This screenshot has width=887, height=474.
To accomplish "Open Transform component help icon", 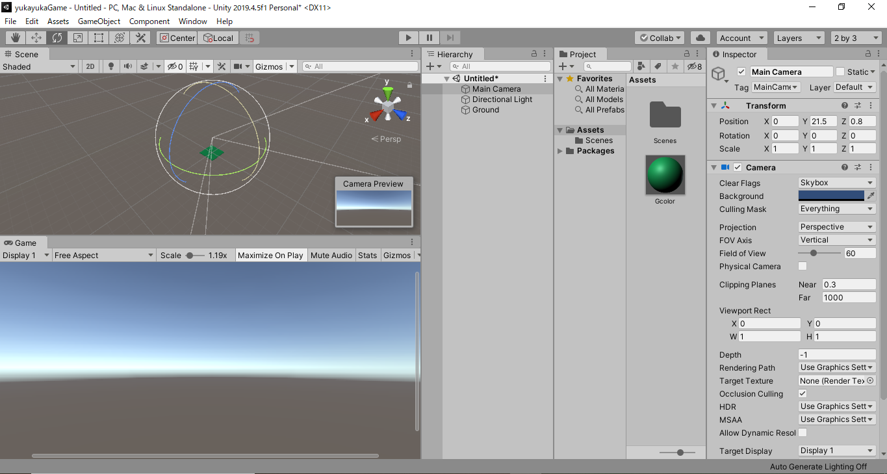I will click(845, 105).
